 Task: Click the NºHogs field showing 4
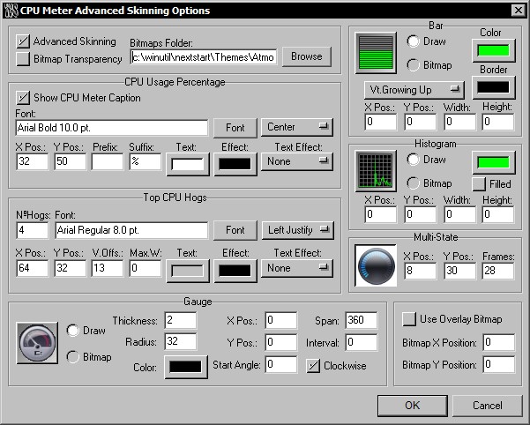click(32, 230)
